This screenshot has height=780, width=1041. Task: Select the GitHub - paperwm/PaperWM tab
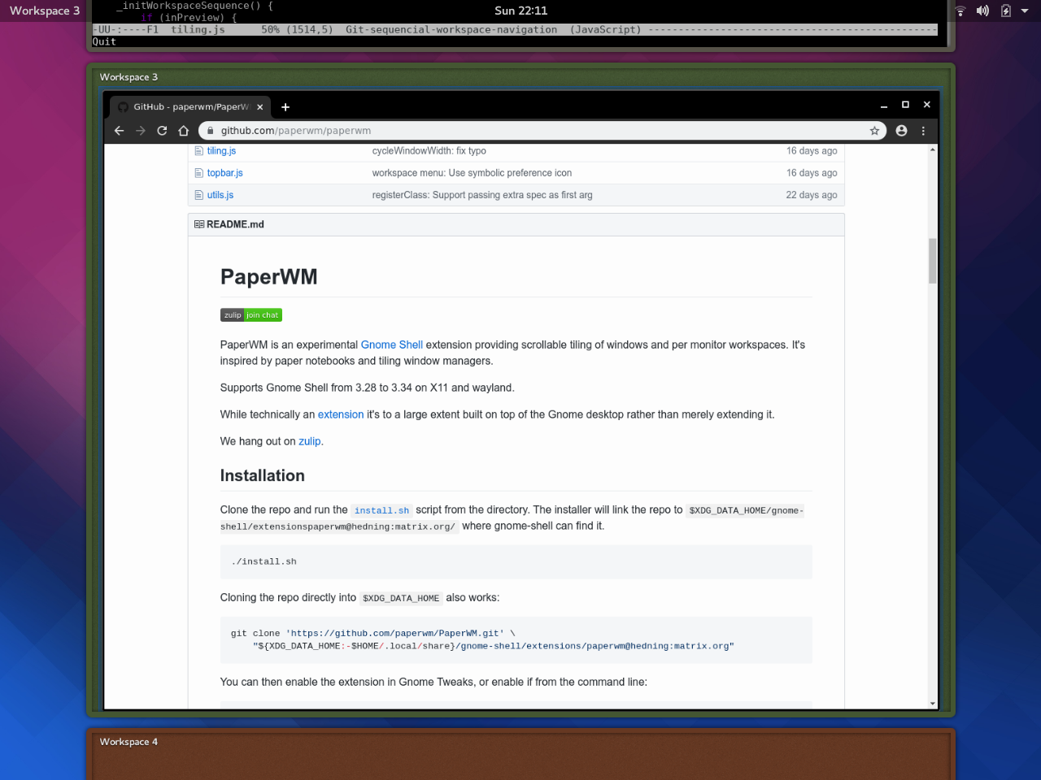click(x=190, y=107)
